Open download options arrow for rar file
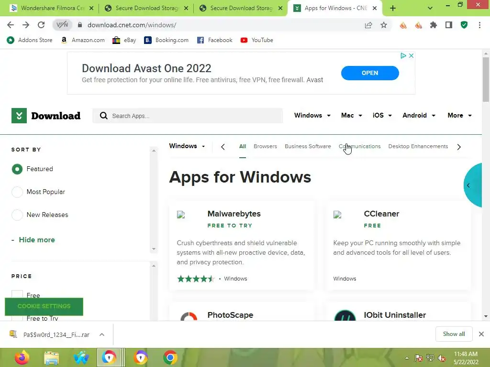The image size is (490, 367). point(102,335)
